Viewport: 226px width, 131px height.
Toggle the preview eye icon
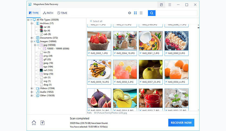pos(129,13)
